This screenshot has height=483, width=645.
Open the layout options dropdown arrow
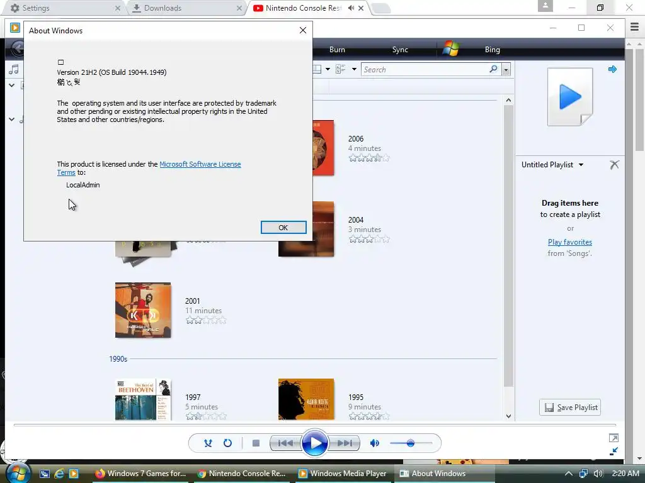pyautogui.click(x=328, y=69)
